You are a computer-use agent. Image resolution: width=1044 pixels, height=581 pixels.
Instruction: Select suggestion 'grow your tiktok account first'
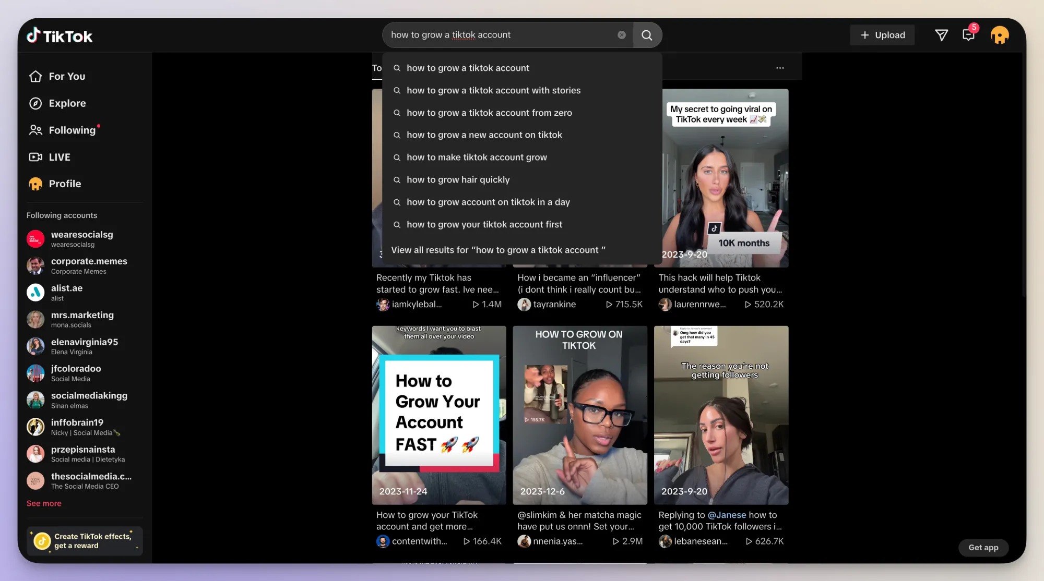coord(522,224)
